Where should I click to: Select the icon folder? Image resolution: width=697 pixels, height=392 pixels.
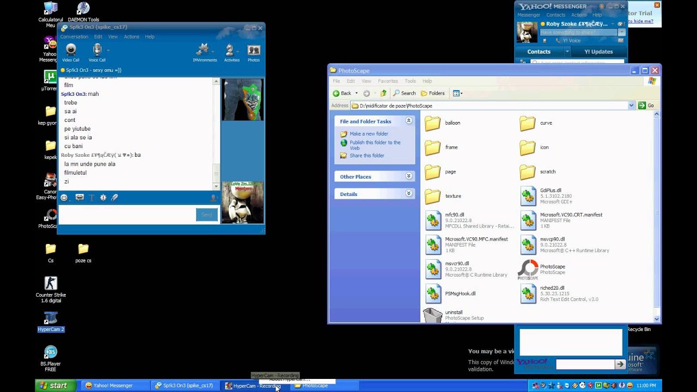click(x=534, y=148)
